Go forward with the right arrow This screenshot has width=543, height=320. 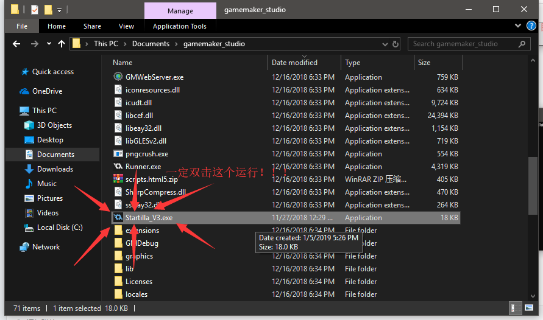click(x=34, y=44)
